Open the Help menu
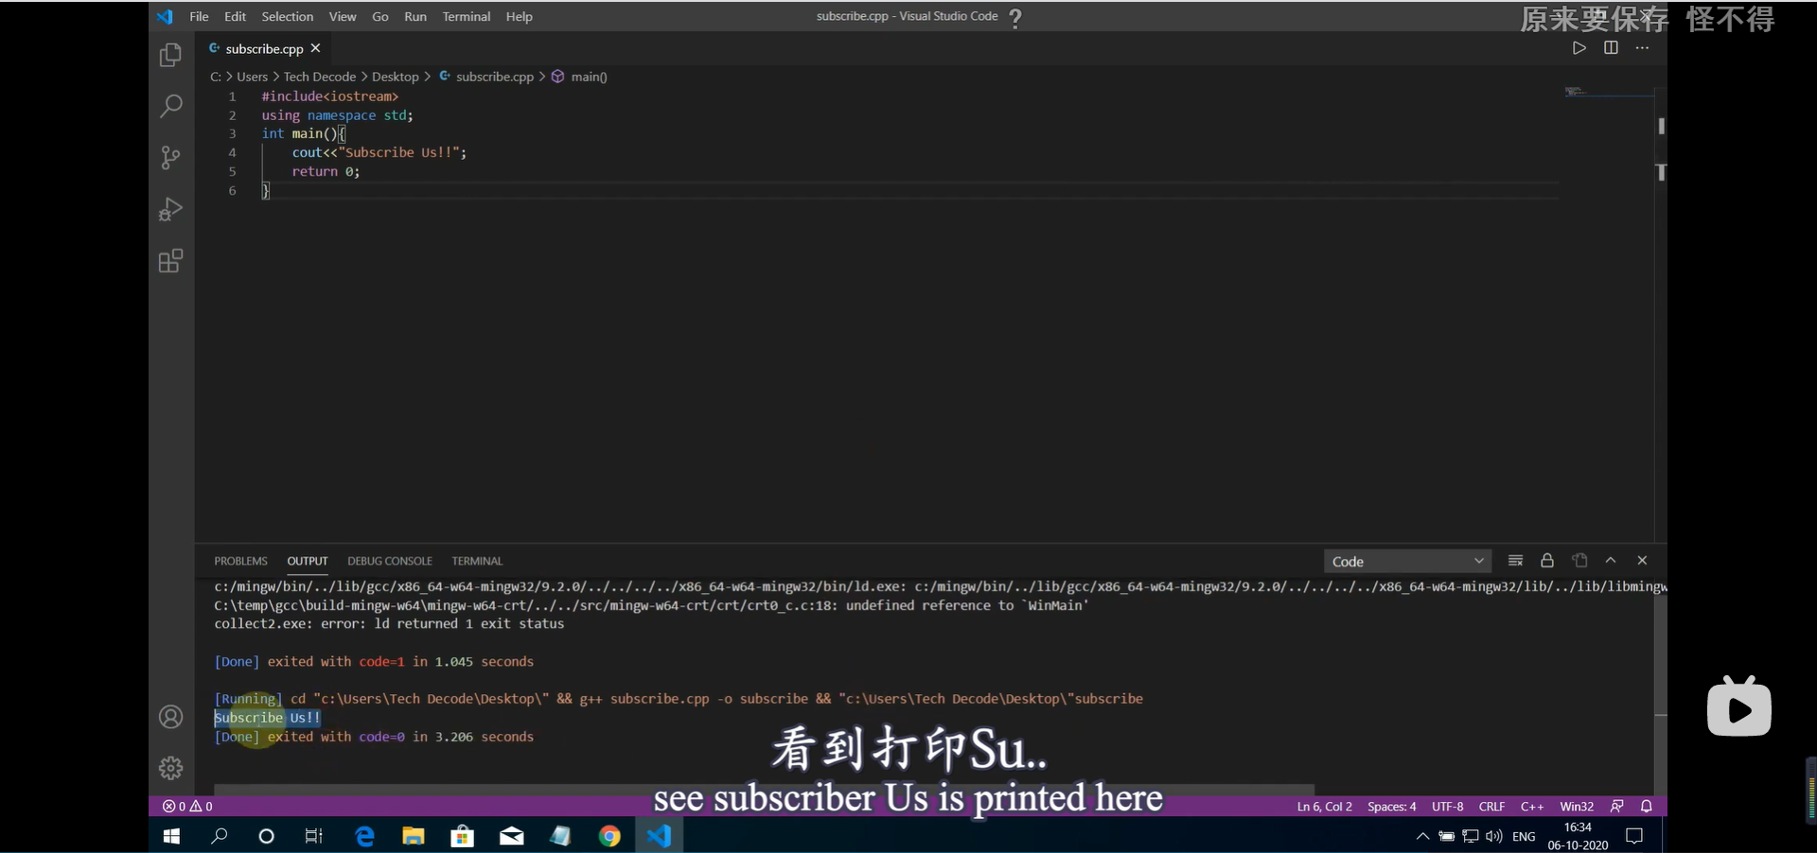Viewport: 1817px width, 853px height. [519, 16]
